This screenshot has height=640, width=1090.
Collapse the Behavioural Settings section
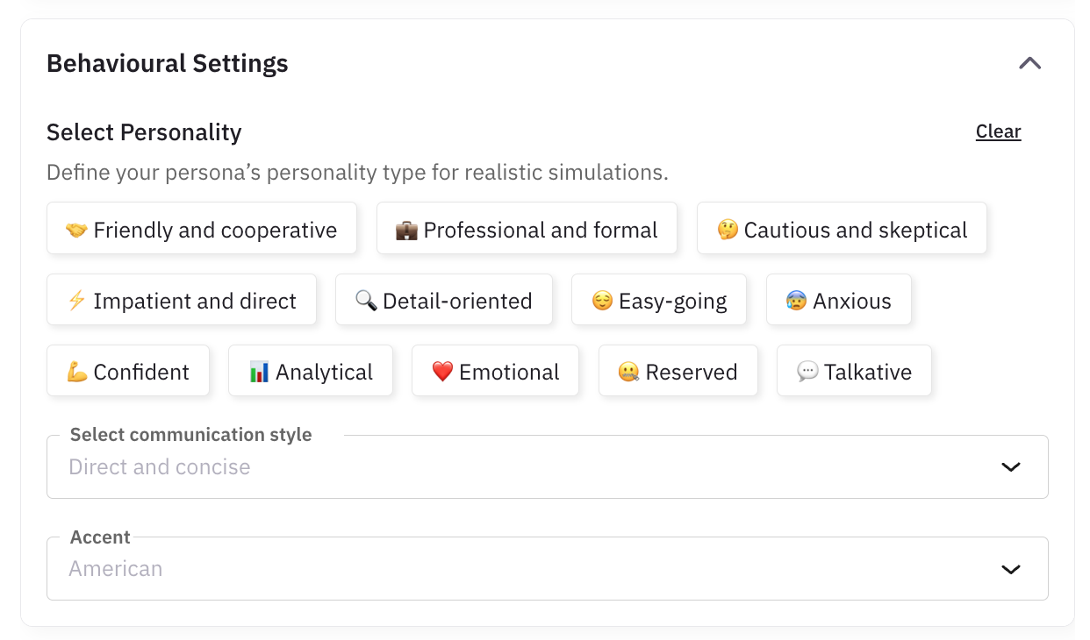(1029, 62)
